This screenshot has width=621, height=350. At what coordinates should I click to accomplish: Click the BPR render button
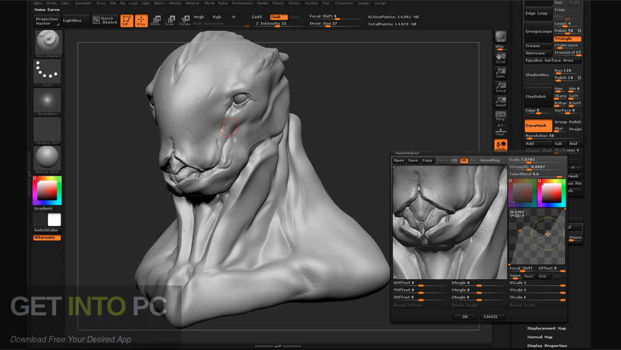pyautogui.click(x=500, y=37)
